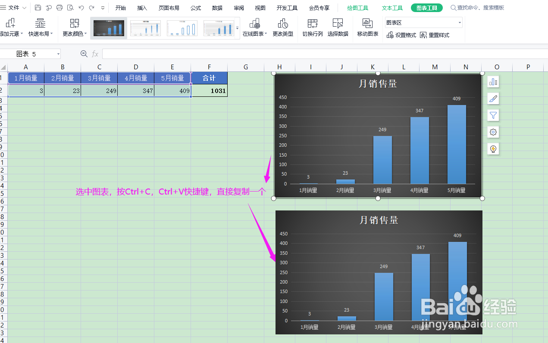Image resolution: width=548 pixels, height=343 pixels.
Task: Switch to the 绘图工具 tab
Action: [358, 8]
